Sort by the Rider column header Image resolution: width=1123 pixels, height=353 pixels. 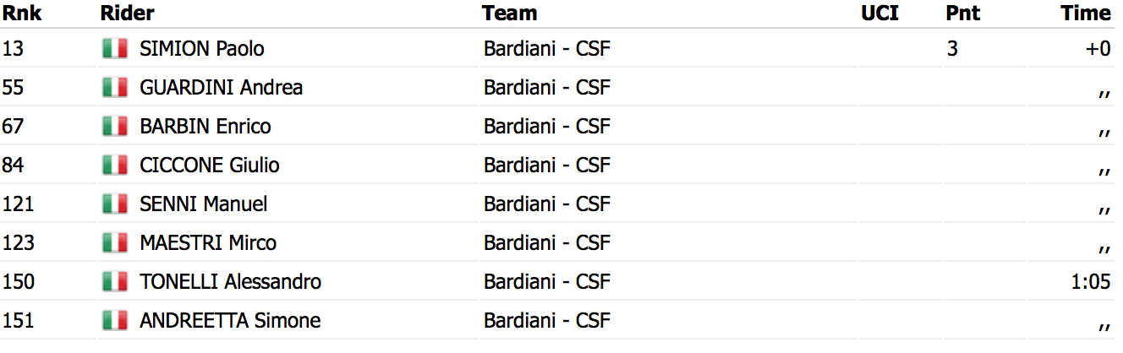[x=127, y=14]
